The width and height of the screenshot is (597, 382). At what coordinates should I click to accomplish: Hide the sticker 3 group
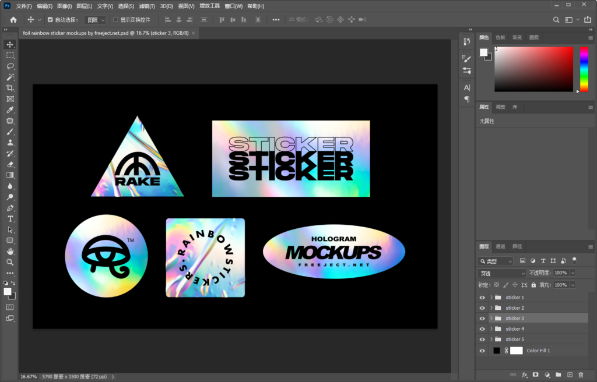[x=482, y=319]
